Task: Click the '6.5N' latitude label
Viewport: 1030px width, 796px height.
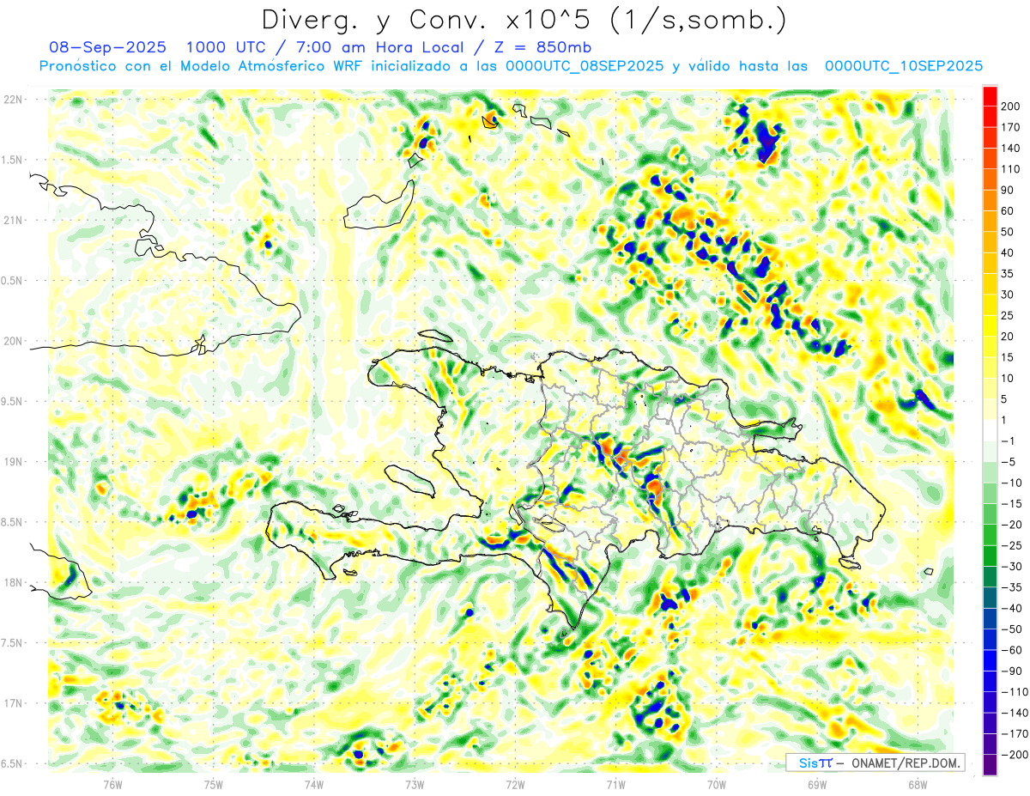Action: pos(13,764)
